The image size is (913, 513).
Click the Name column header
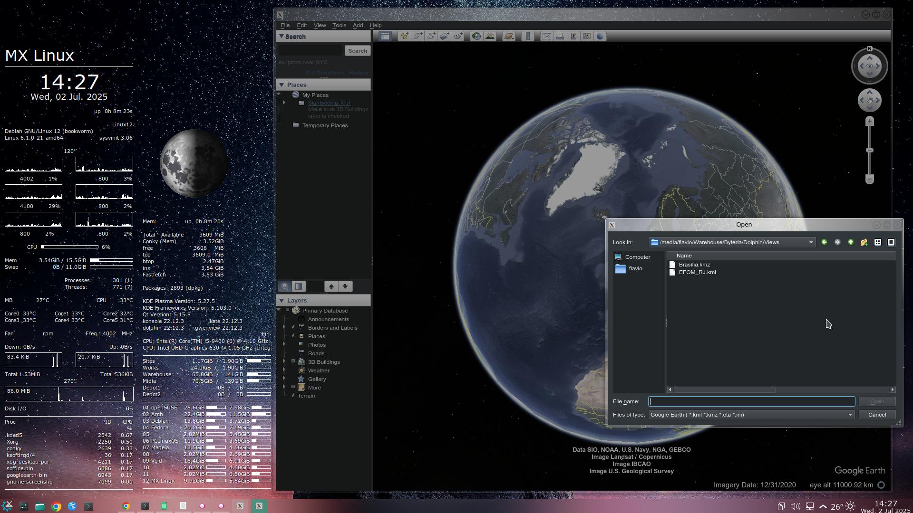coord(782,256)
